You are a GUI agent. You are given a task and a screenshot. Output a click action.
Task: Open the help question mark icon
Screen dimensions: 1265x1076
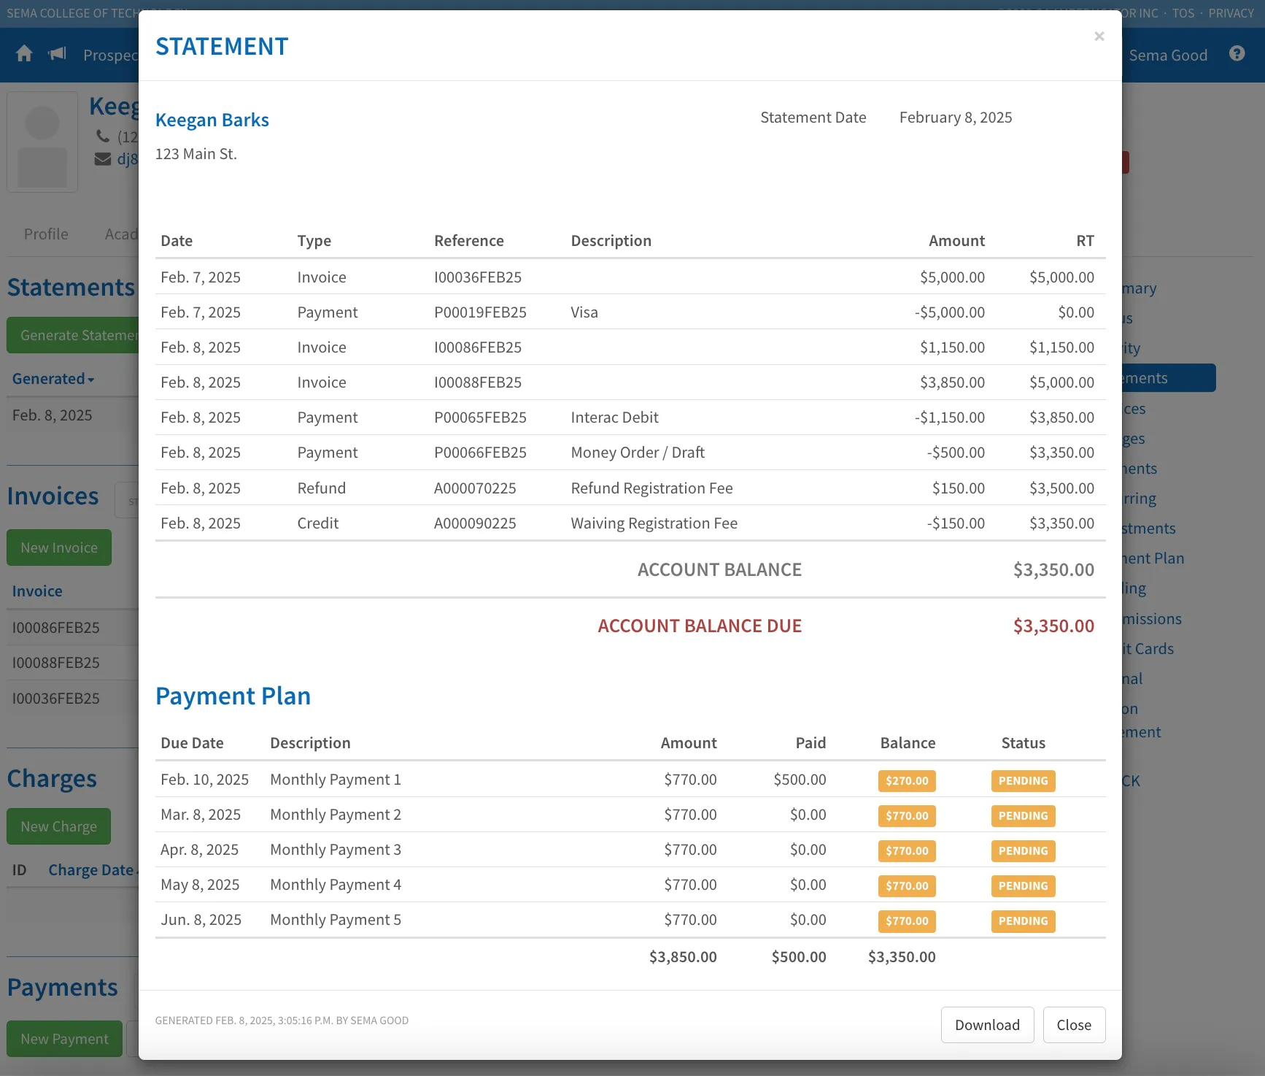(1237, 53)
